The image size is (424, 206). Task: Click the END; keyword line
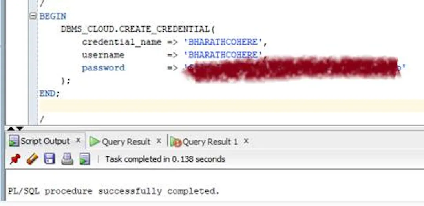[x=49, y=93]
